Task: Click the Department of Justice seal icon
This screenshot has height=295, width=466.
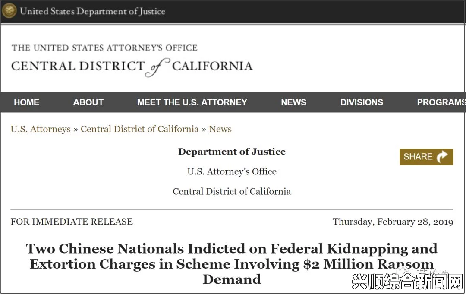Action: (9, 11)
